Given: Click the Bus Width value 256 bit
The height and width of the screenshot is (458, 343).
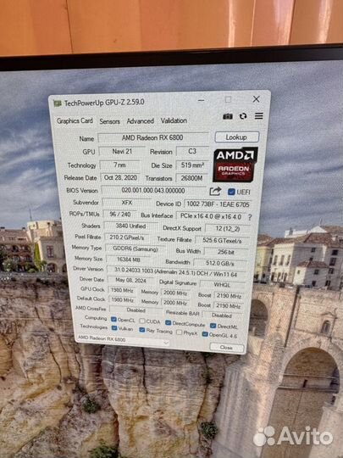Looking at the screenshot, I should coord(226,252).
